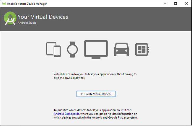This screenshot has height=126, width=192.
Task: Open the Android Dashboards link
Action: (x=66, y=114)
